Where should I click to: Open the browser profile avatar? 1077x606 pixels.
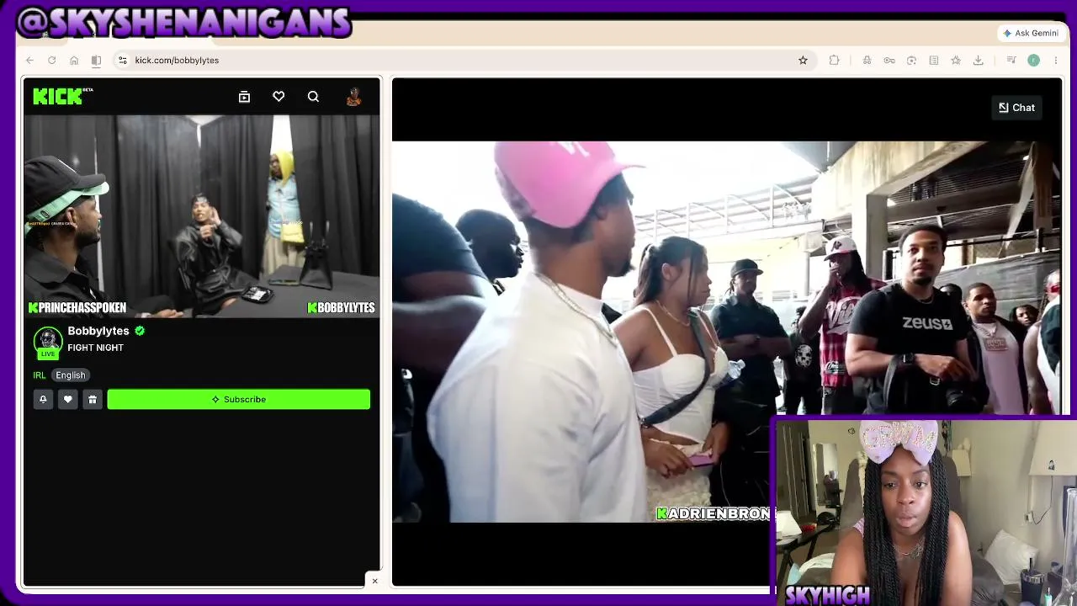1033,61
